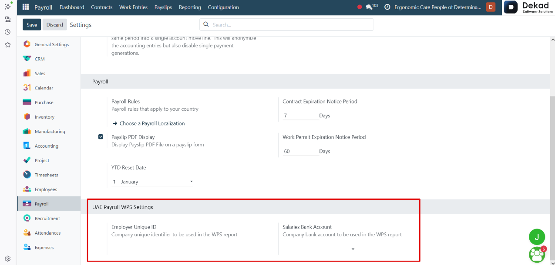Click the Save button
The height and width of the screenshot is (265, 555).
pos(32,25)
